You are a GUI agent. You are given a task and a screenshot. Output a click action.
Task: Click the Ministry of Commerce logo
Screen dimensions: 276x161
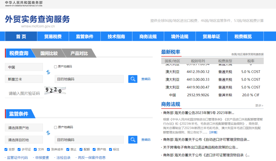click(x=24, y=4)
